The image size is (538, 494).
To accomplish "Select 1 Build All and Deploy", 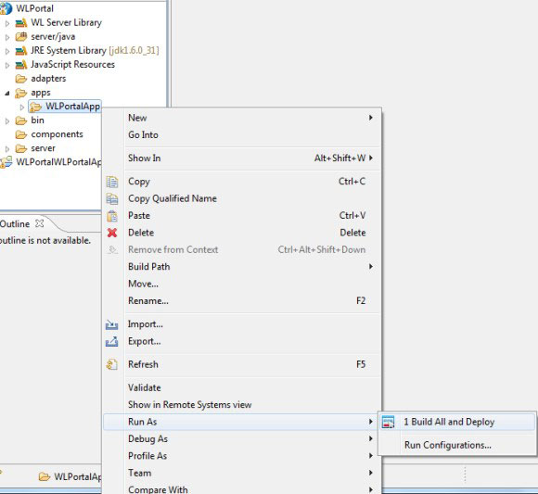I will 457,422.
